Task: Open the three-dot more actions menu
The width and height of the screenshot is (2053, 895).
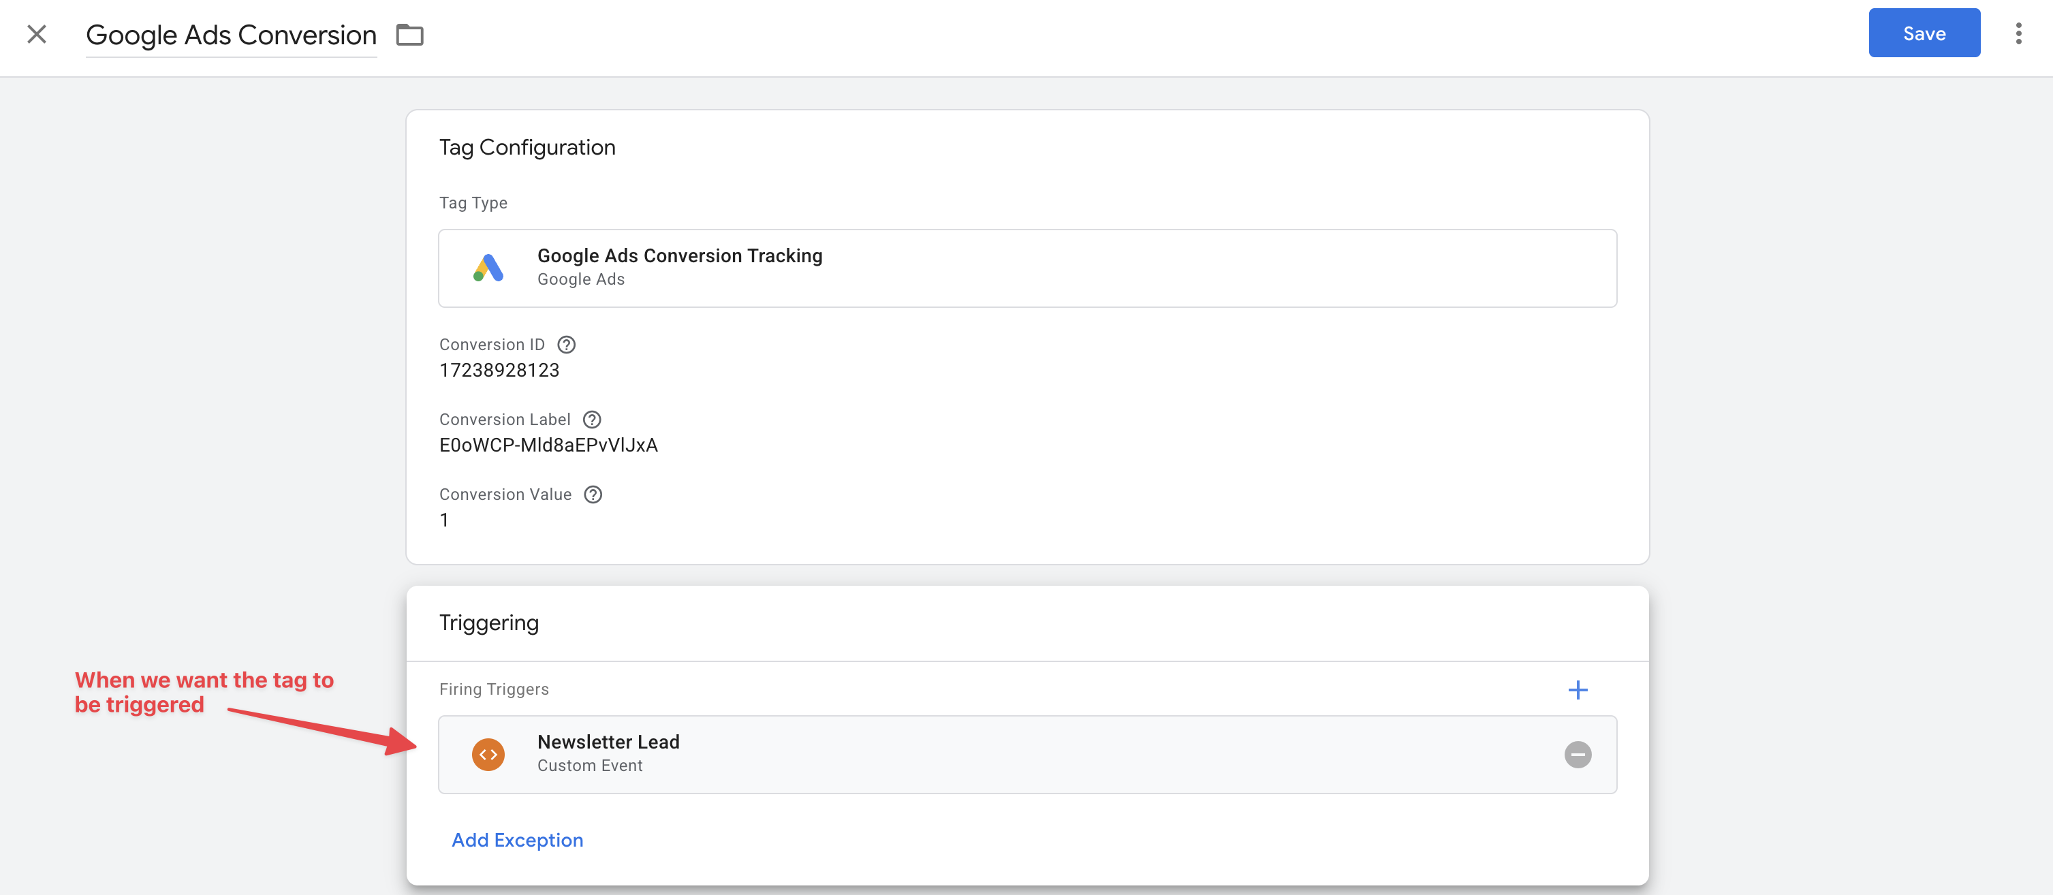Action: point(2018,33)
